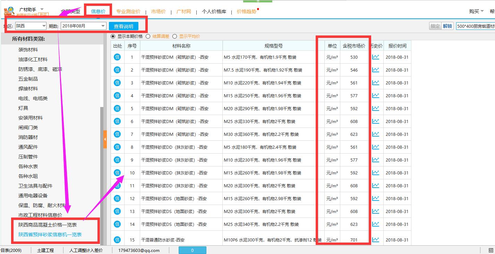Screen dimensions: 495x254
Task: Click the search field containing 500*400厨房烟道
Action: [476, 26]
